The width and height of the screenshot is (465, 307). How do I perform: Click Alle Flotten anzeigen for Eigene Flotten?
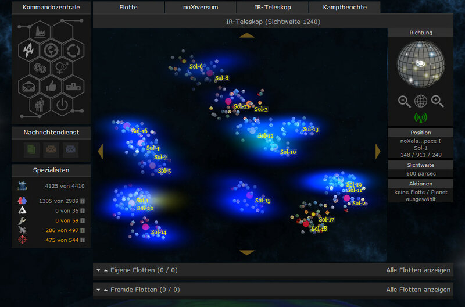(418, 270)
